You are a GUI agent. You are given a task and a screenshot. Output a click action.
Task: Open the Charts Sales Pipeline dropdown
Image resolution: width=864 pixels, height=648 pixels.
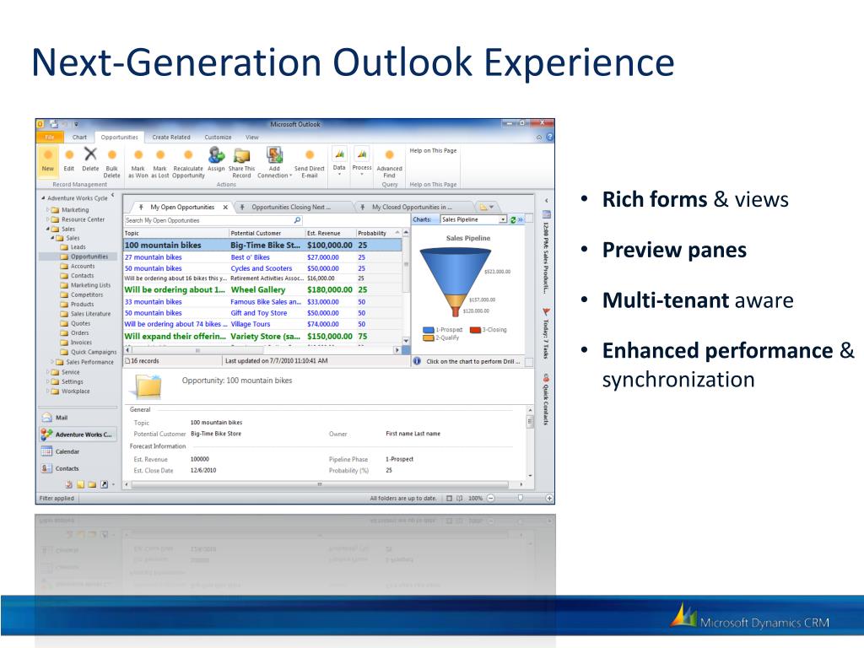[503, 220]
